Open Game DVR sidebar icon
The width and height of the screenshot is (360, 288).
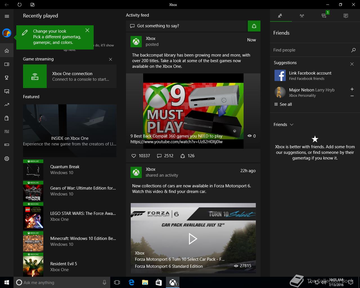7,91
